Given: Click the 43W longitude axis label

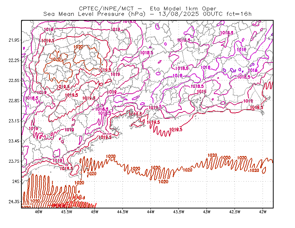Looking at the screenshot, I should click(x=207, y=212).
